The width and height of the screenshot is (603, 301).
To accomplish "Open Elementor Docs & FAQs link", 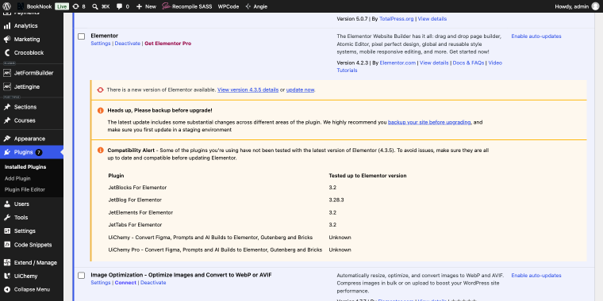I will 468,63.
